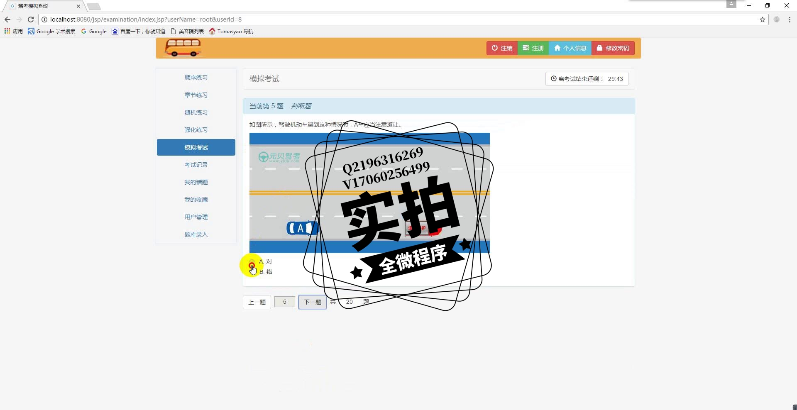Go to 章节练习 in sidebar
This screenshot has height=410, width=797.
(196, 95)
